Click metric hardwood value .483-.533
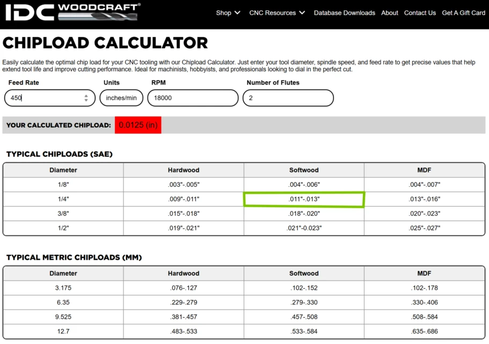The width and height of the screenshot is (489, 344). point(184,331)
